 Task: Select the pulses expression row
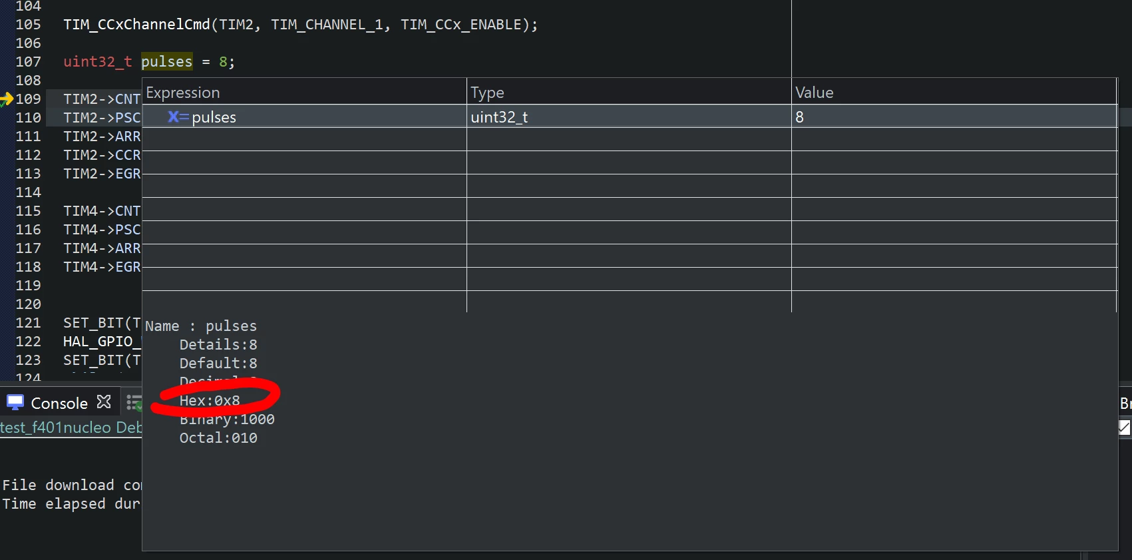(629, 117)
